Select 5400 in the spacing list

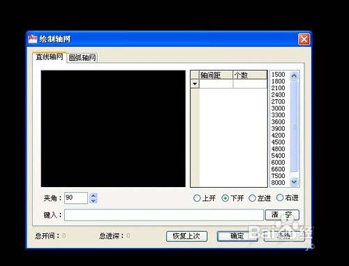click(279, 156)
